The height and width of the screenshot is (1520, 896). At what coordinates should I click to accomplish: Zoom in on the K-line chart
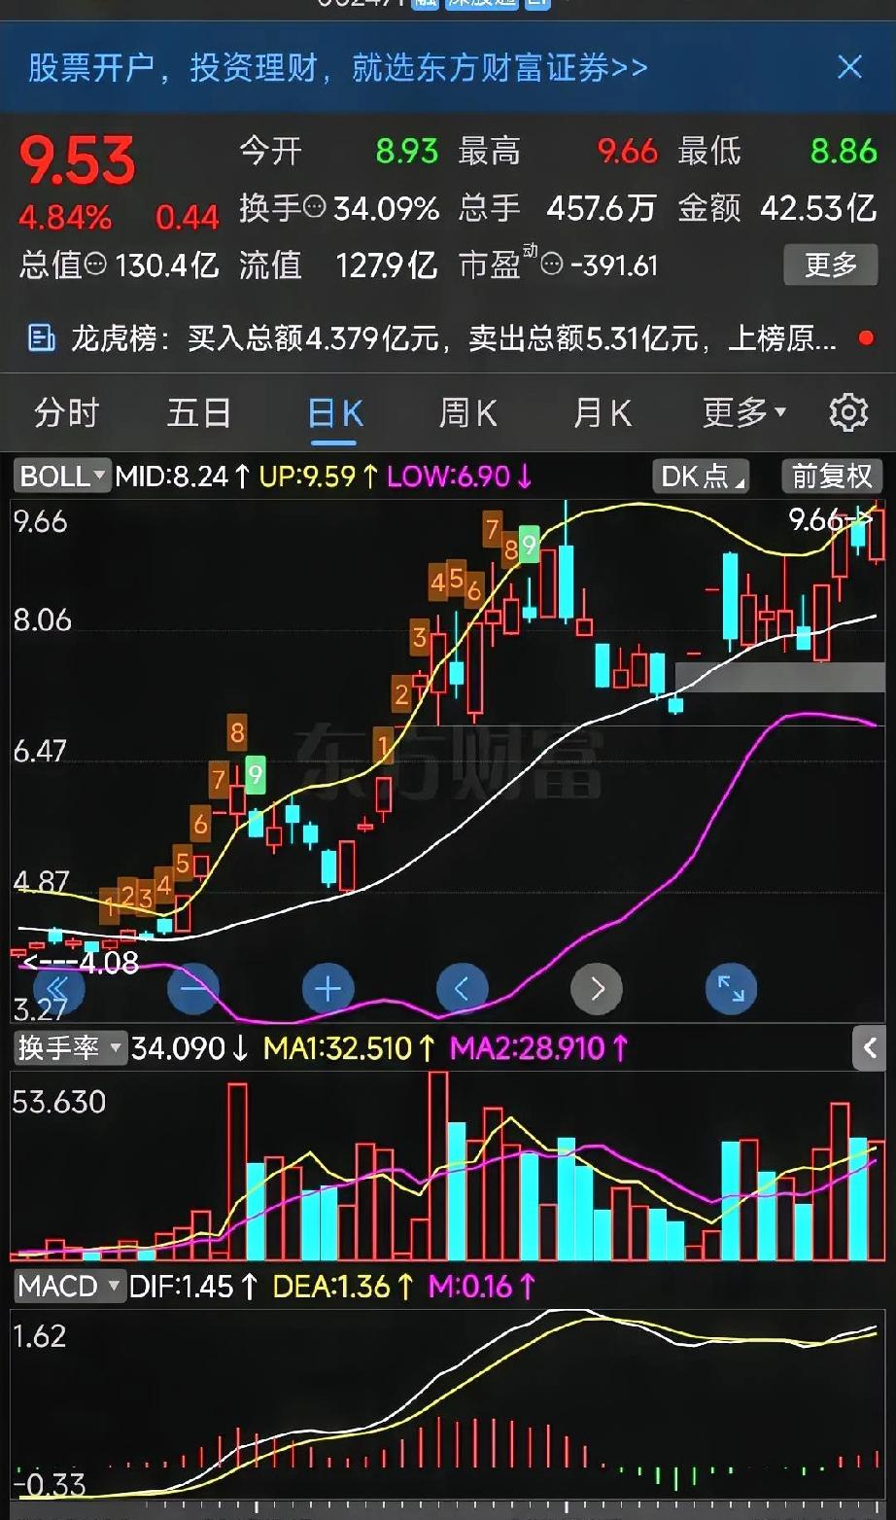327,988
